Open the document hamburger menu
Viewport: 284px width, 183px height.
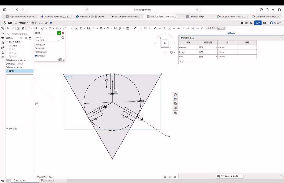(16, 23)
